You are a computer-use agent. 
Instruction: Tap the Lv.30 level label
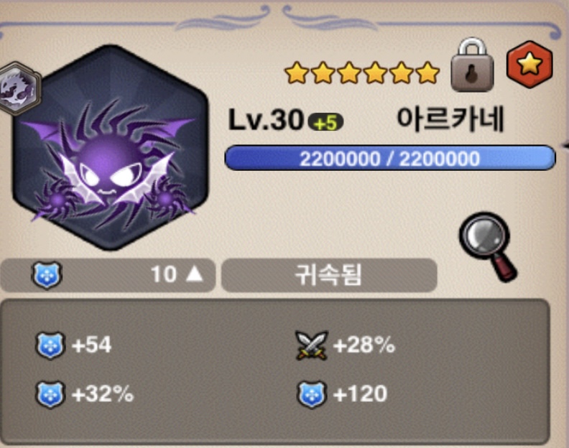point(266,120)
